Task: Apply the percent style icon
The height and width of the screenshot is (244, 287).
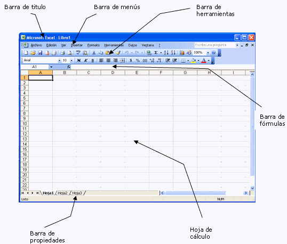Action: tap(138, 61)
